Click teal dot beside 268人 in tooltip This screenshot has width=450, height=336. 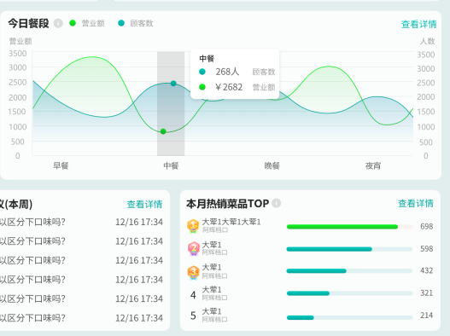[x=202, y=72]
